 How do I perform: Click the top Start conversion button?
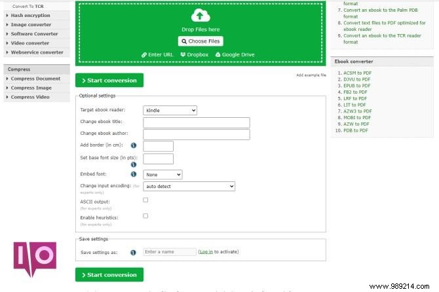[x=109, y=81]
